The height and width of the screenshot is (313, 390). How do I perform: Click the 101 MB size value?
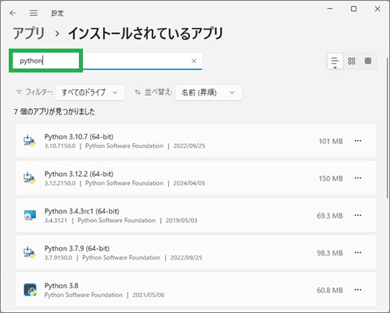331,141
